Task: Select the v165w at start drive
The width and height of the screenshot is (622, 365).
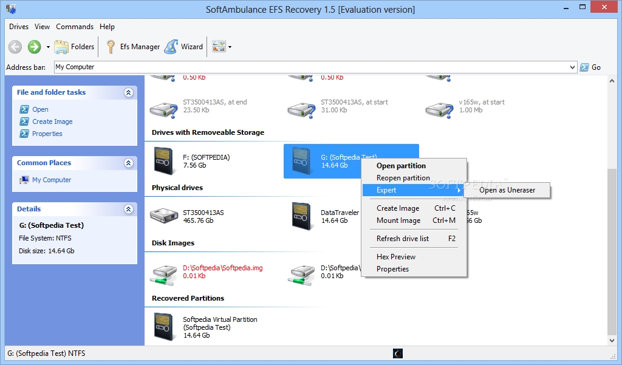Action: tap(465, 108)
